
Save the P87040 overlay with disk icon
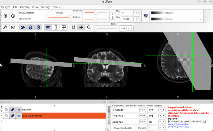[x=6, y=110]
